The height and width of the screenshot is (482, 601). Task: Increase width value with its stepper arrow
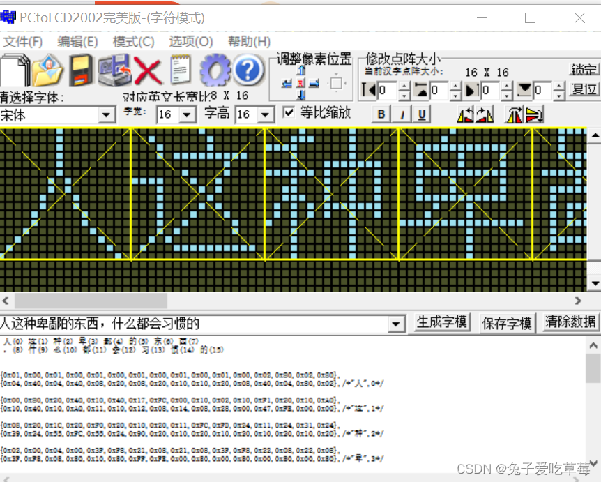pos(404,86)
